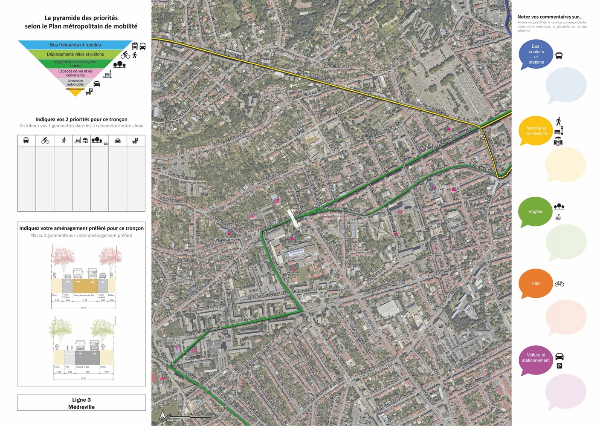Click the blue 'Bus fréquents et rapides' pyramid band
This screenshot has width=603, height=426.
tap(75, 45)
